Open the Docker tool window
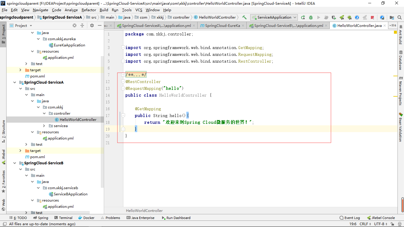Image resolution: width=404 pixels, height=227 pixels. coord(86,218)
